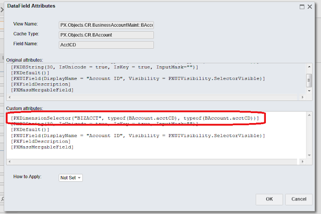
Task: Click PXDefault() line in Original attributes
Action: pyautogui.click(x=30, y=73)
